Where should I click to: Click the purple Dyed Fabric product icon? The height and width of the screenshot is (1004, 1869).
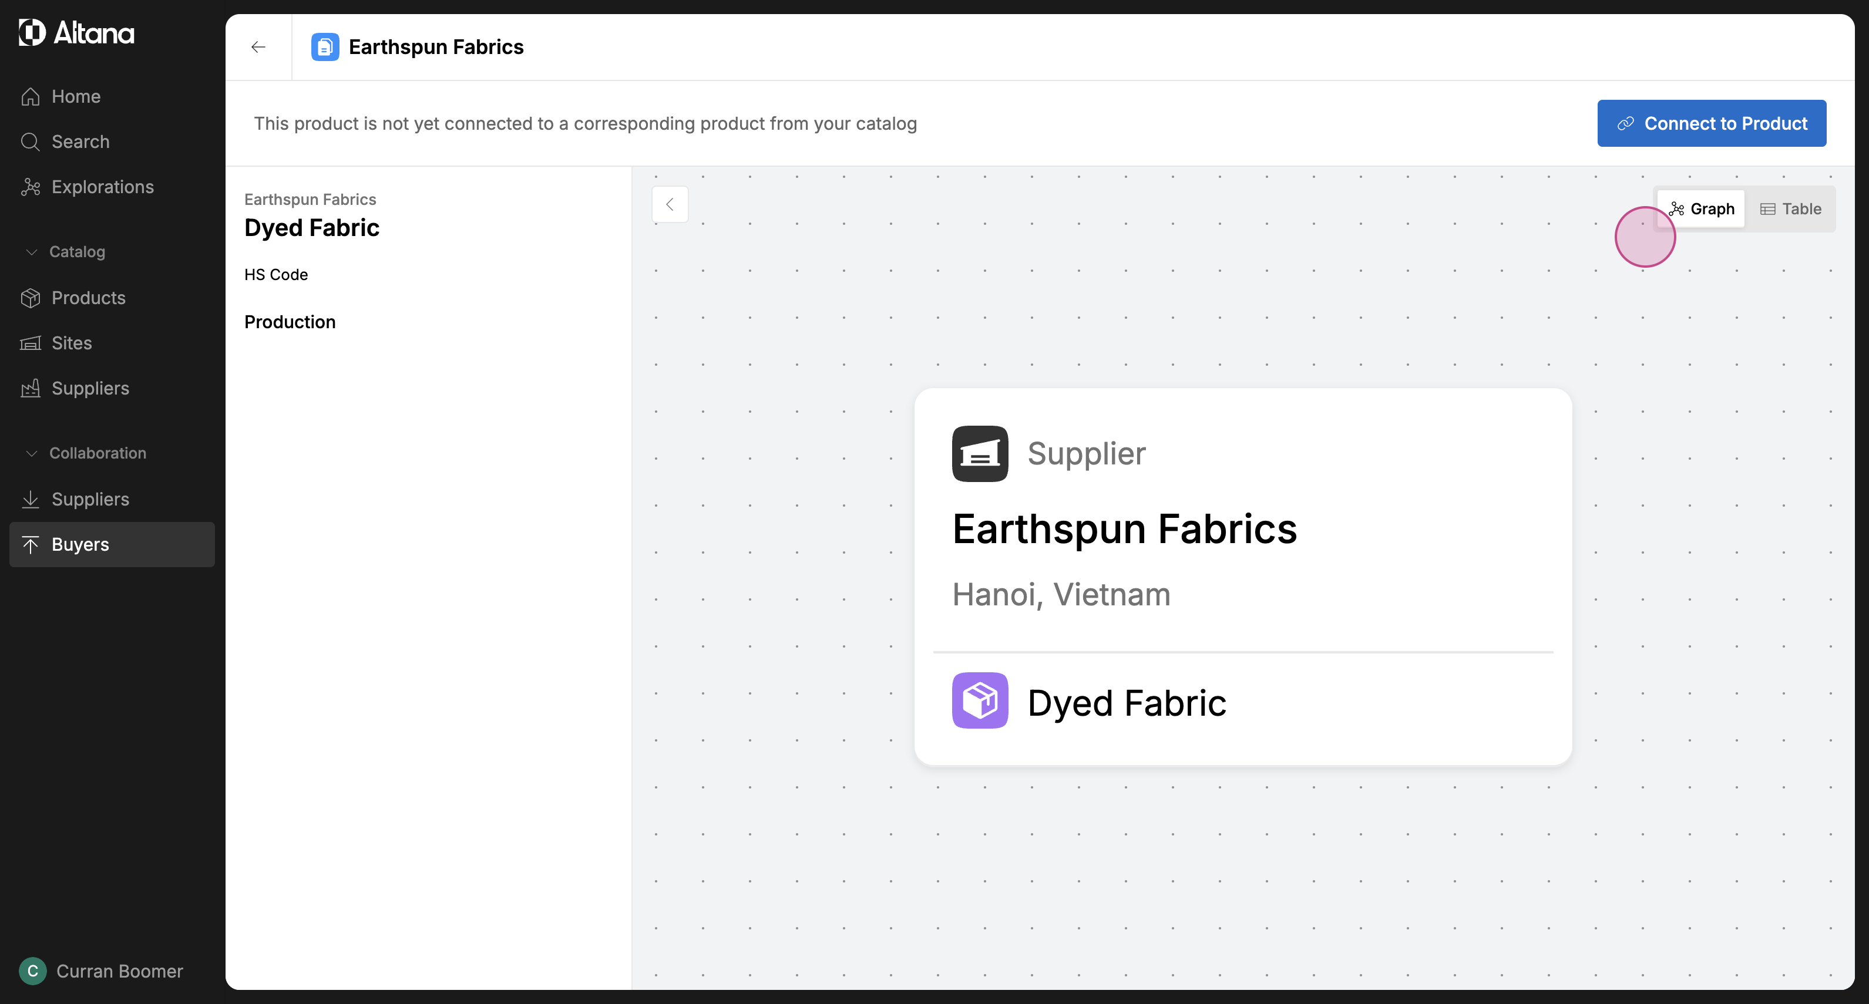coord(980,701)
